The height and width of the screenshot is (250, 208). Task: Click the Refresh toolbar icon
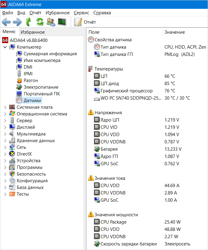(x=40, y=22)
